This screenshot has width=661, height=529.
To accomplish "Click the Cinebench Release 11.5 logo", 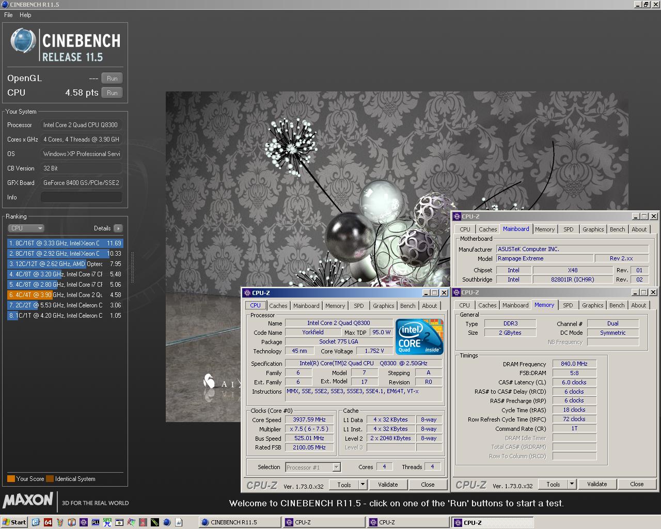I will (x=66, y=45).
